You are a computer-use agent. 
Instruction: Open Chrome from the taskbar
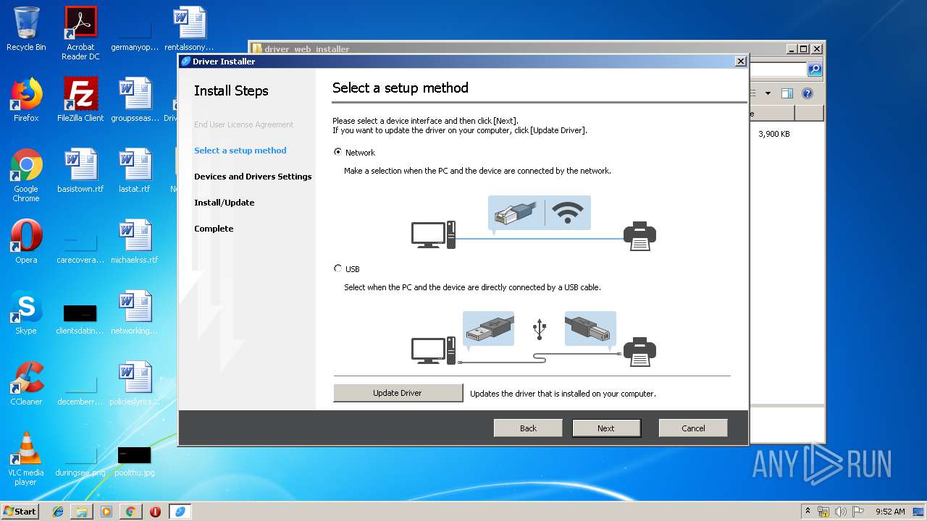[x=130, y=512]
